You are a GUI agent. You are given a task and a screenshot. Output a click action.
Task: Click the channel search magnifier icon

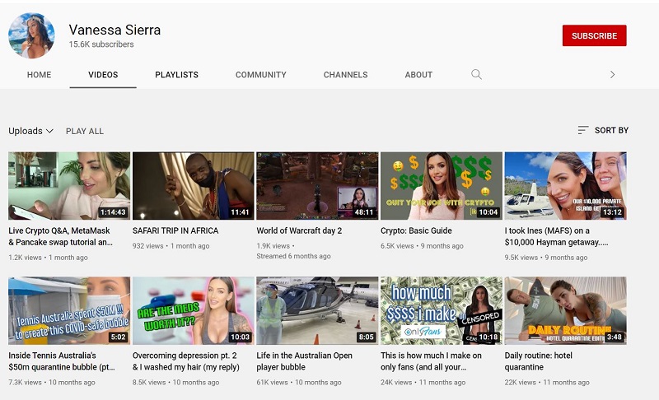click(476, 75)
